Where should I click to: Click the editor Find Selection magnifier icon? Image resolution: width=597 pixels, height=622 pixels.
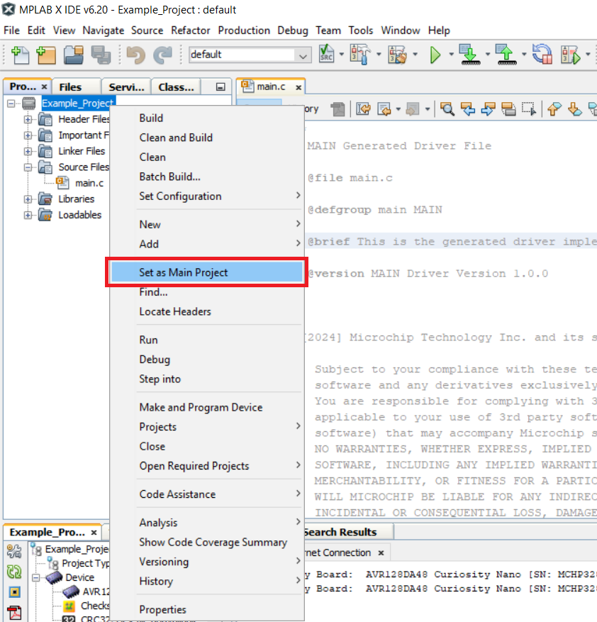pyautogui.click(x=447, y=109)
